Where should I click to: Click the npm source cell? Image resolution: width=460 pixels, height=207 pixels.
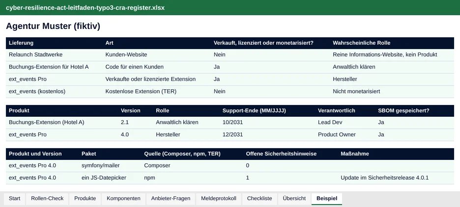click(149, 178)
